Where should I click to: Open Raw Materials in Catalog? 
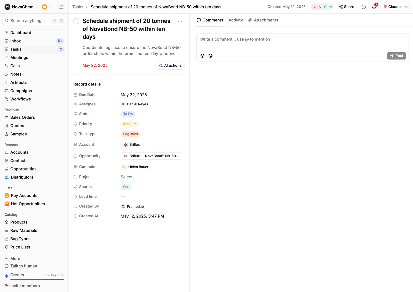34,231
